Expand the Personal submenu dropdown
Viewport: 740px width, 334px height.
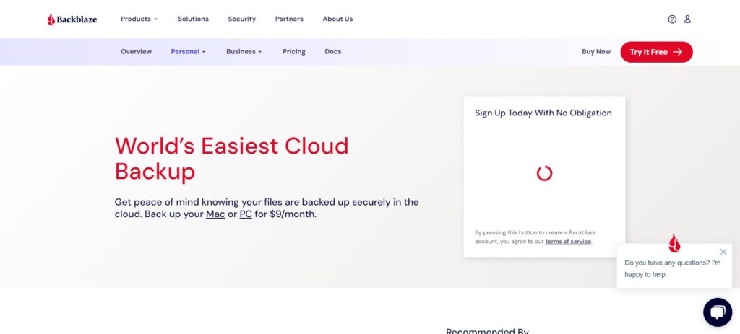coord(188,52)
